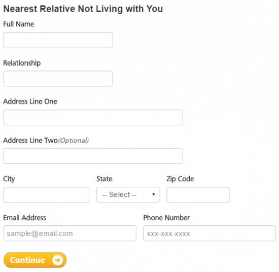Click the Nearest Relative section heading

click(x=83, y=9)
